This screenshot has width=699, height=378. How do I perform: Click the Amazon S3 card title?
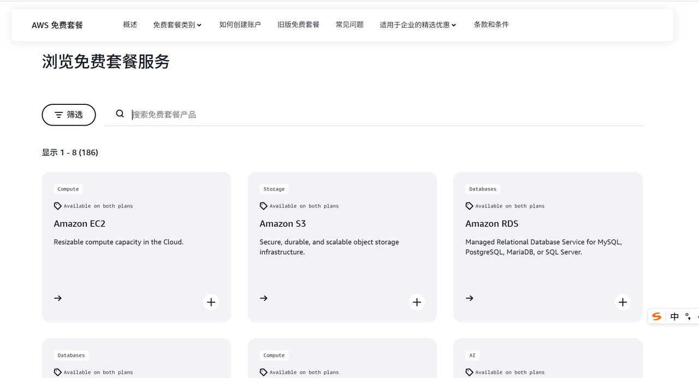pos(283,223)
